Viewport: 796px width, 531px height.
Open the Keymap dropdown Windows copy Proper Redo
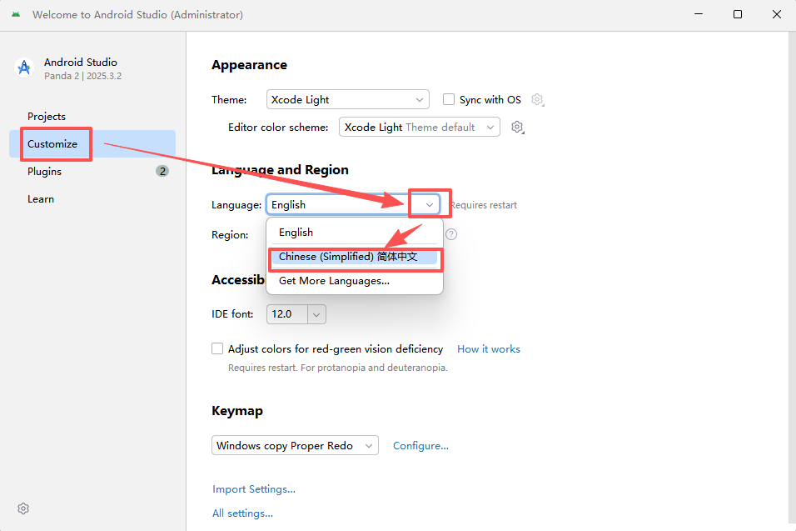[295, 446]
